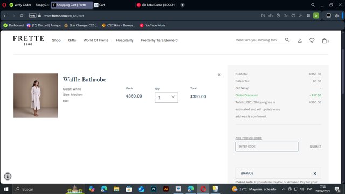The width and height of the screenshot is (345, 194).
Task: Add page to bookmarks heart
Action: click(293, 16)
